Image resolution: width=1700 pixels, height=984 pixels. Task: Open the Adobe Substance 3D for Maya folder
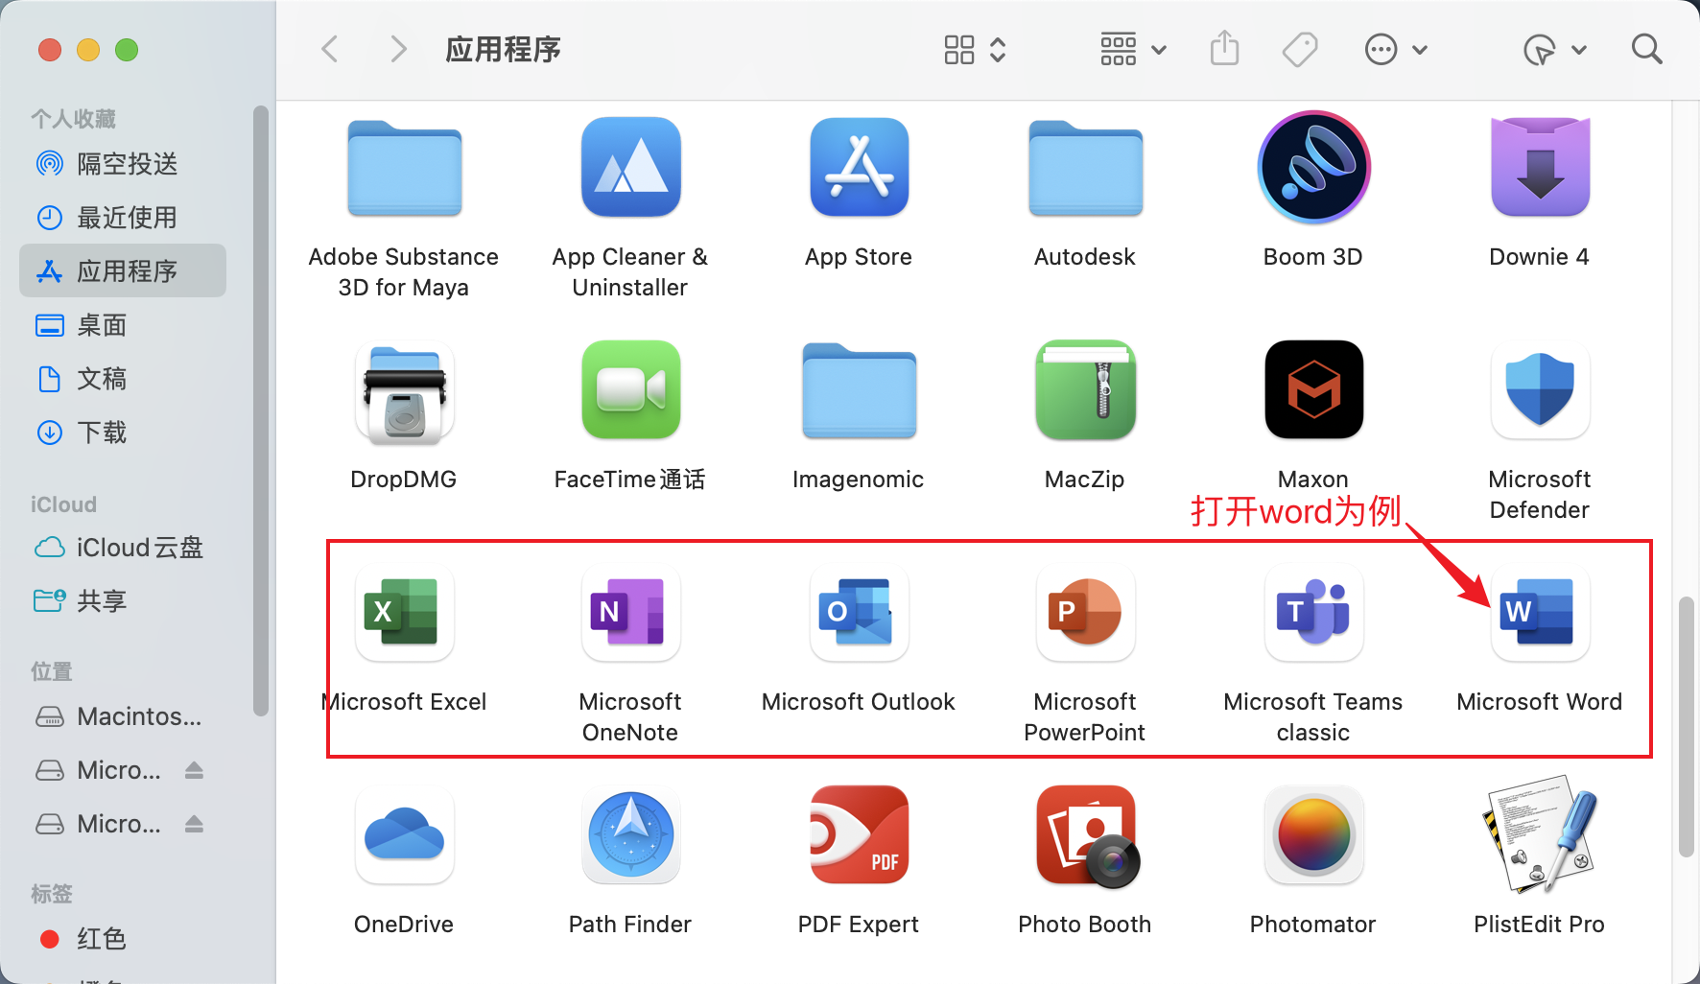coord(404,168)
